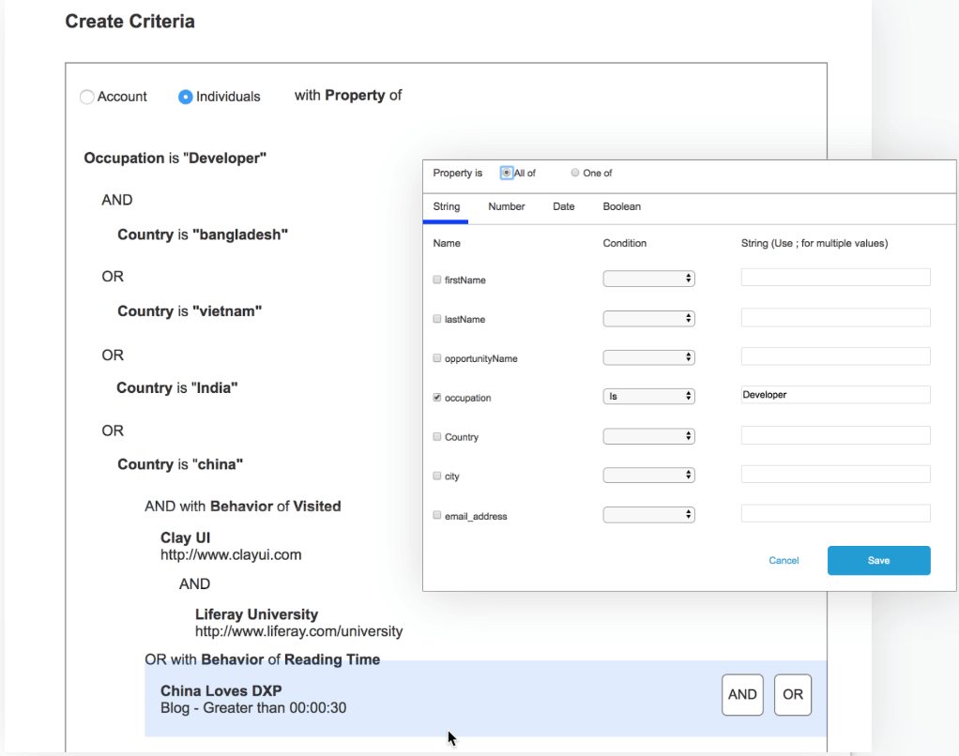The image size is (959, 756).
Task: Enable the lastName property
Action: (436, 318)
